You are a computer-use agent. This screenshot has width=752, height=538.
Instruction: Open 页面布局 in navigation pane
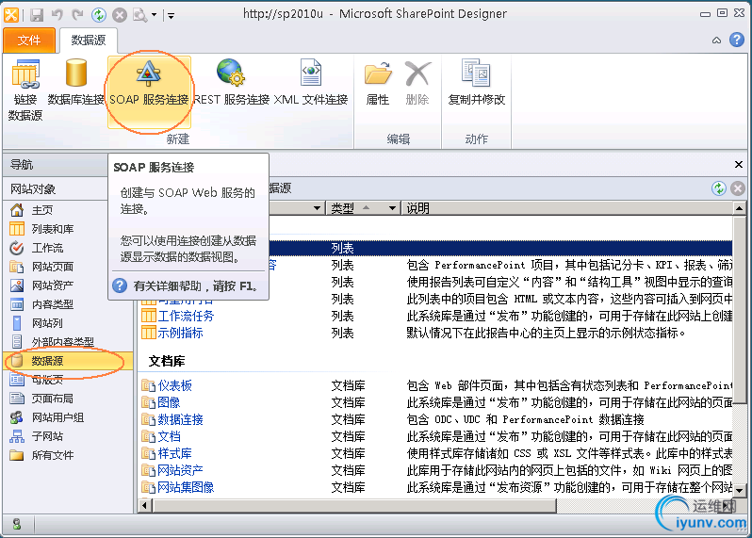coord(53,399)
